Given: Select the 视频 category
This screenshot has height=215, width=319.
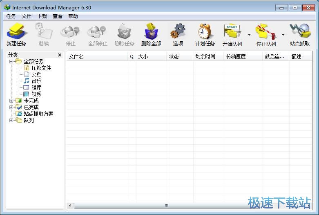Looking at the screenshot, I should pos(37,94).
